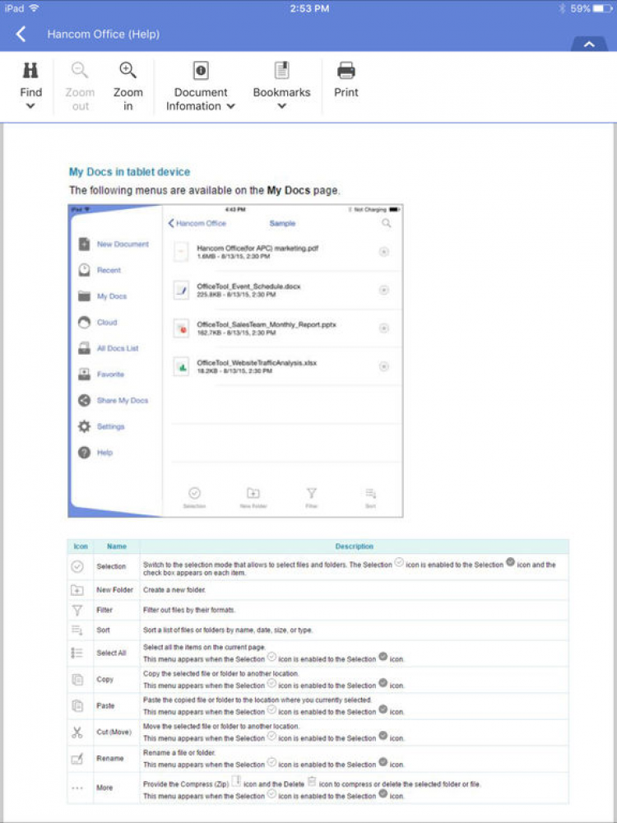Click All Docs List icon in sidebar

[84, 348]
